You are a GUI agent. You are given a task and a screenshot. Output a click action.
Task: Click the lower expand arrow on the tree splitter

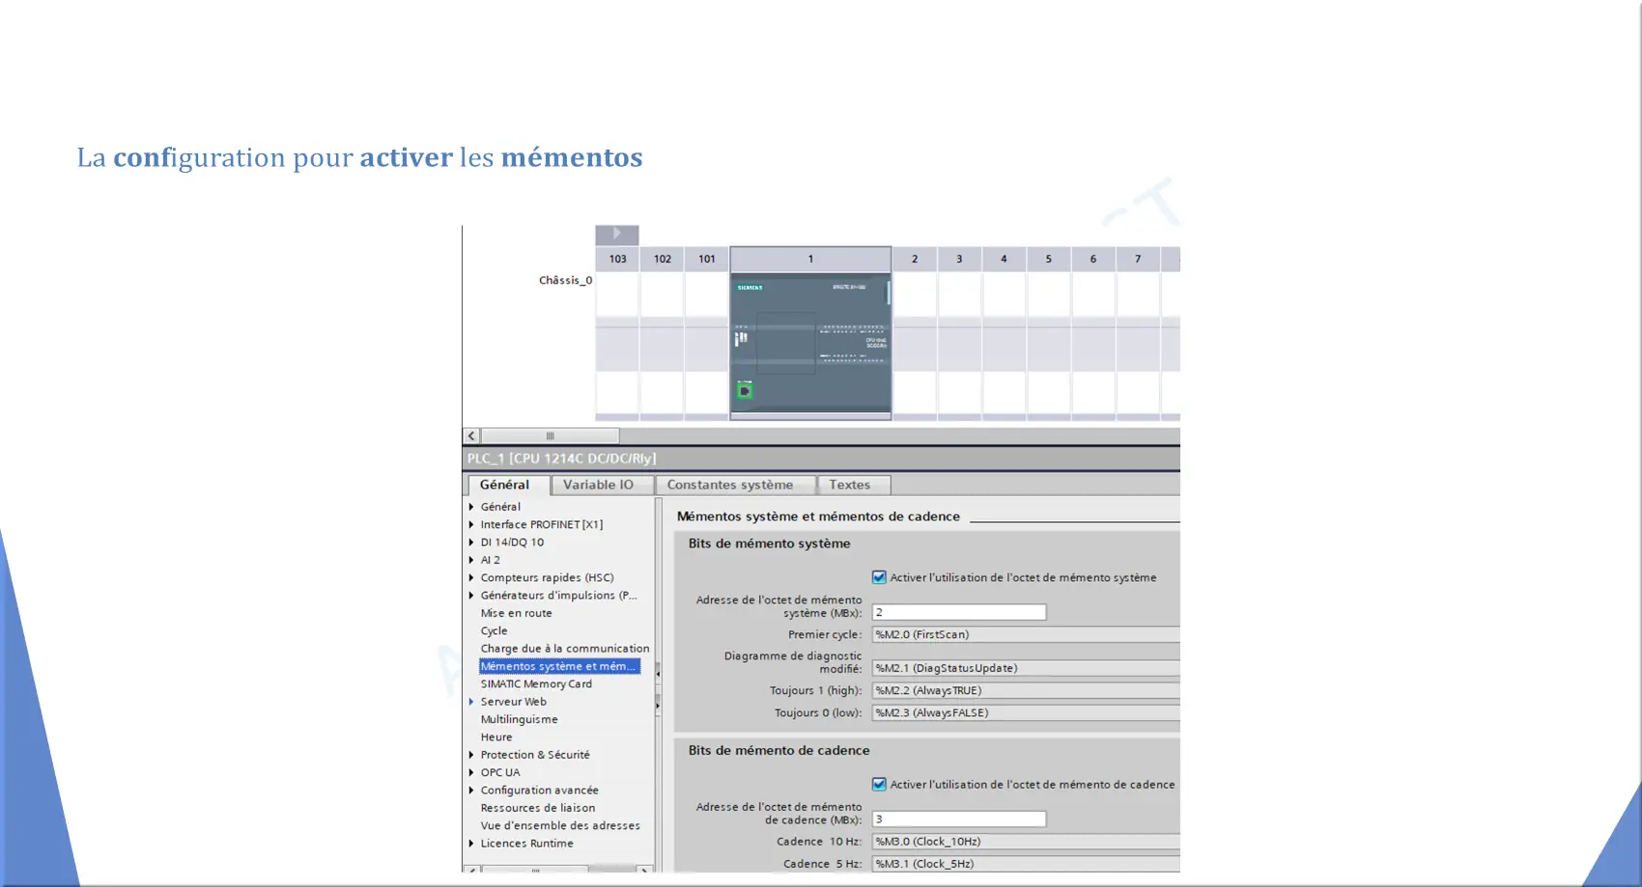coord(659,706)
